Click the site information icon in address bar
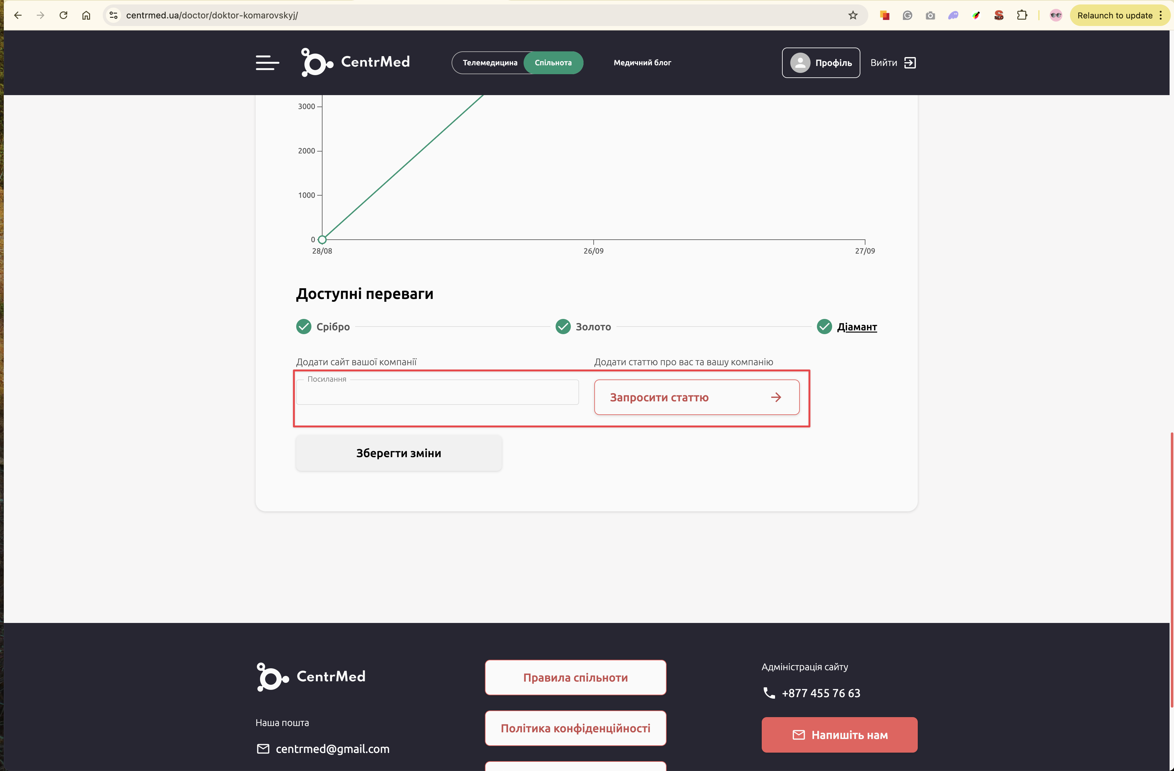 114,15
